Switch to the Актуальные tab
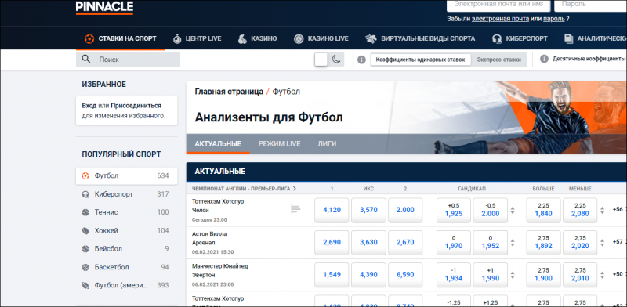This screenshot has height=307, width=627. [x=218, y=143]
